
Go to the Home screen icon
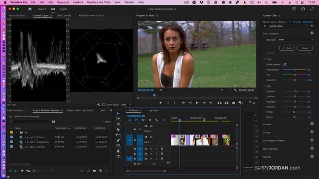30,9
